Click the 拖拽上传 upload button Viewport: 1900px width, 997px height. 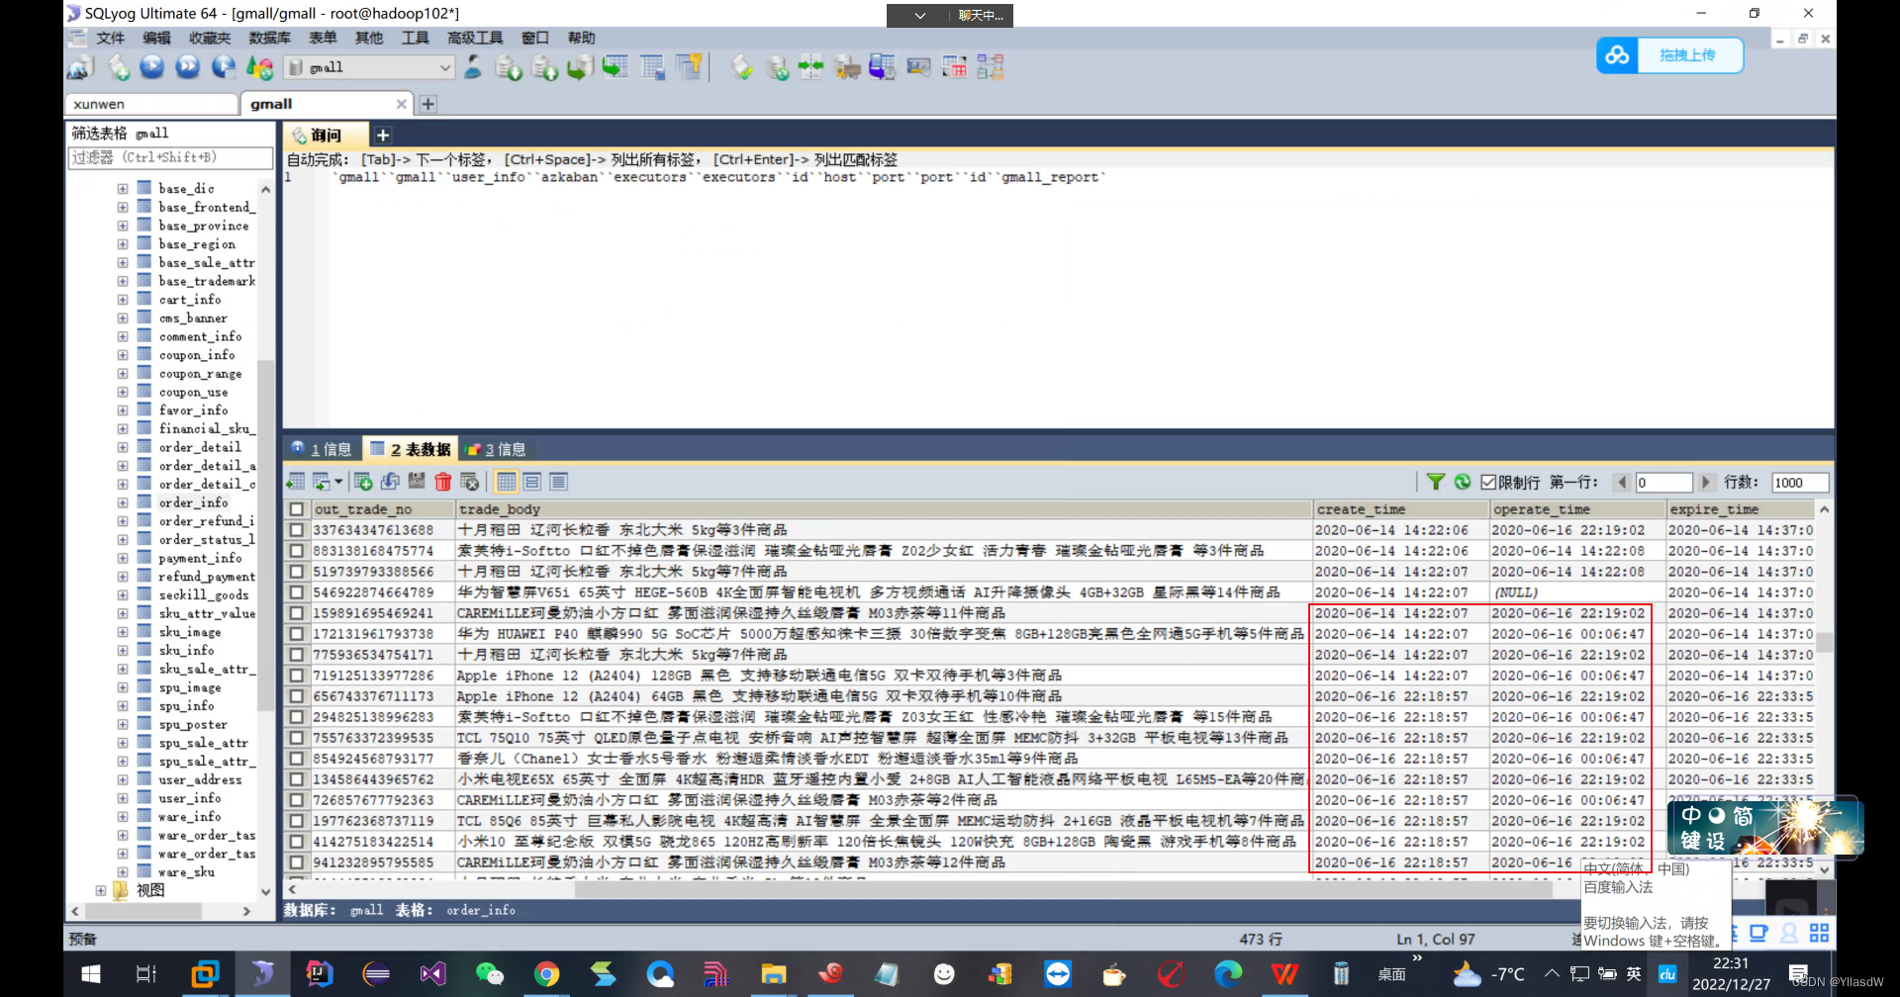pyautogui.click(x=1669, y=55)
